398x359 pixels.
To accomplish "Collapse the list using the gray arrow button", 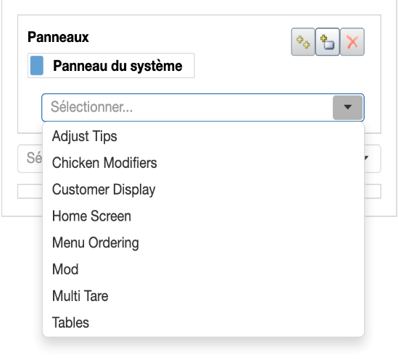I will coord(347,107).
